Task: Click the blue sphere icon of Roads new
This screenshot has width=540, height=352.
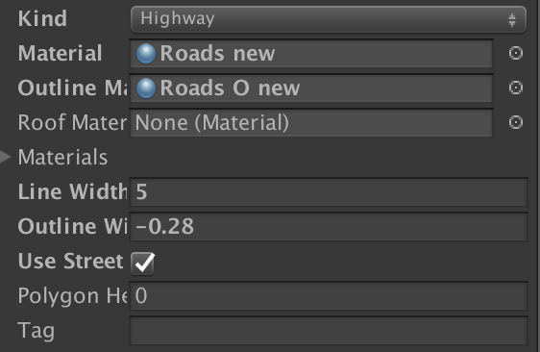Action: (x=146, y=54)
